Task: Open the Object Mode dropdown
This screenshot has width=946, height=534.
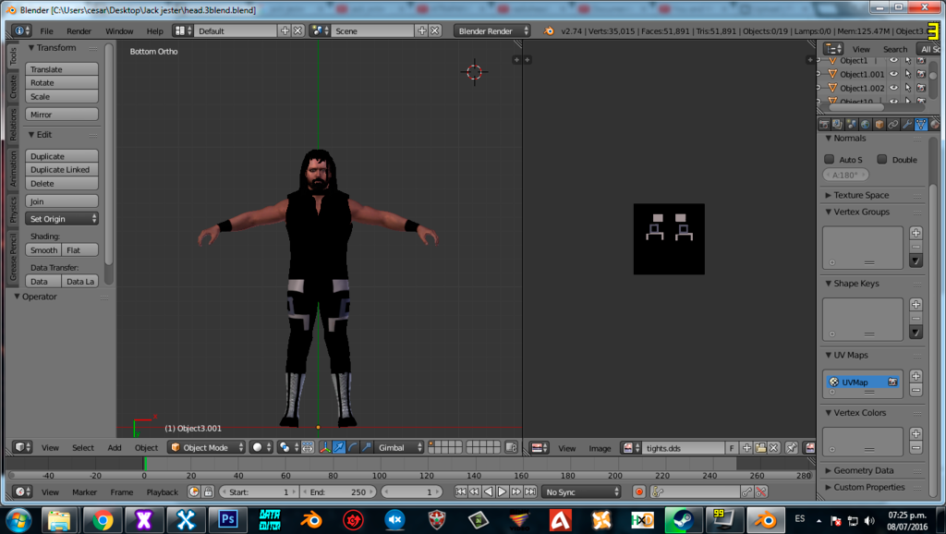Action: (205, 447)
